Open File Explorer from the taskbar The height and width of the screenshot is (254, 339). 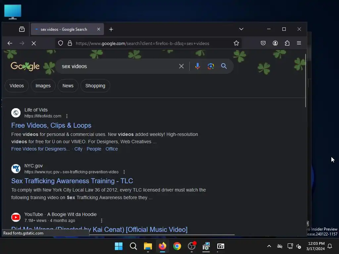tap(148, 246)
